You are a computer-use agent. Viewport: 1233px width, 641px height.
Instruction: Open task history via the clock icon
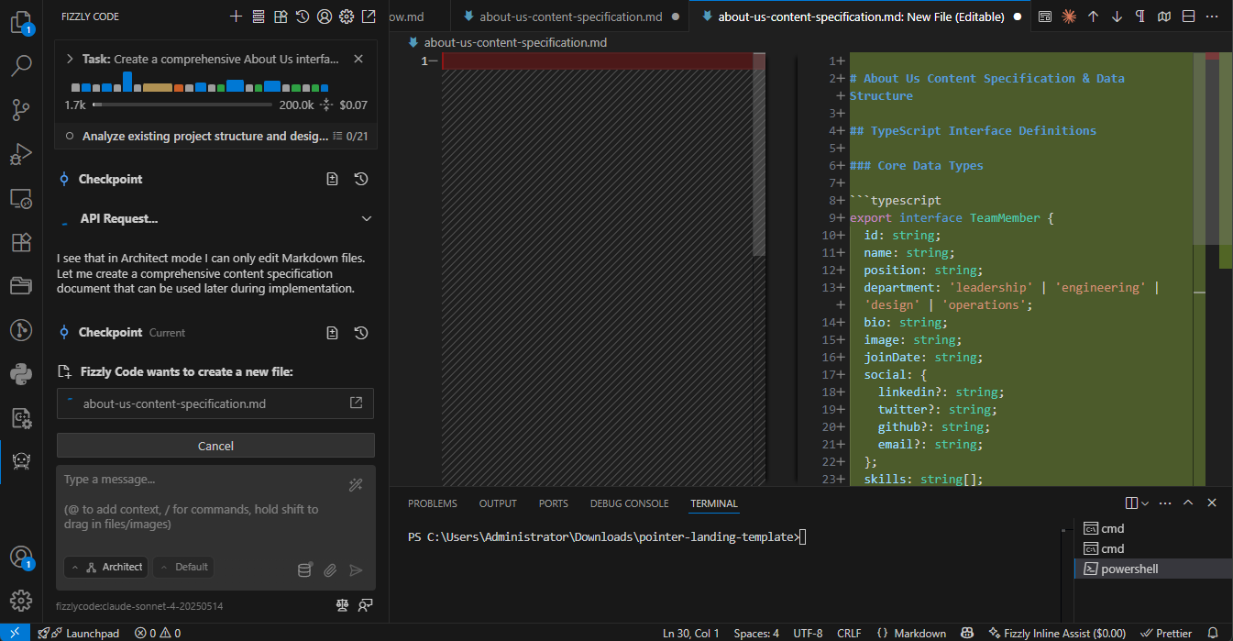(x=301, y=16)
